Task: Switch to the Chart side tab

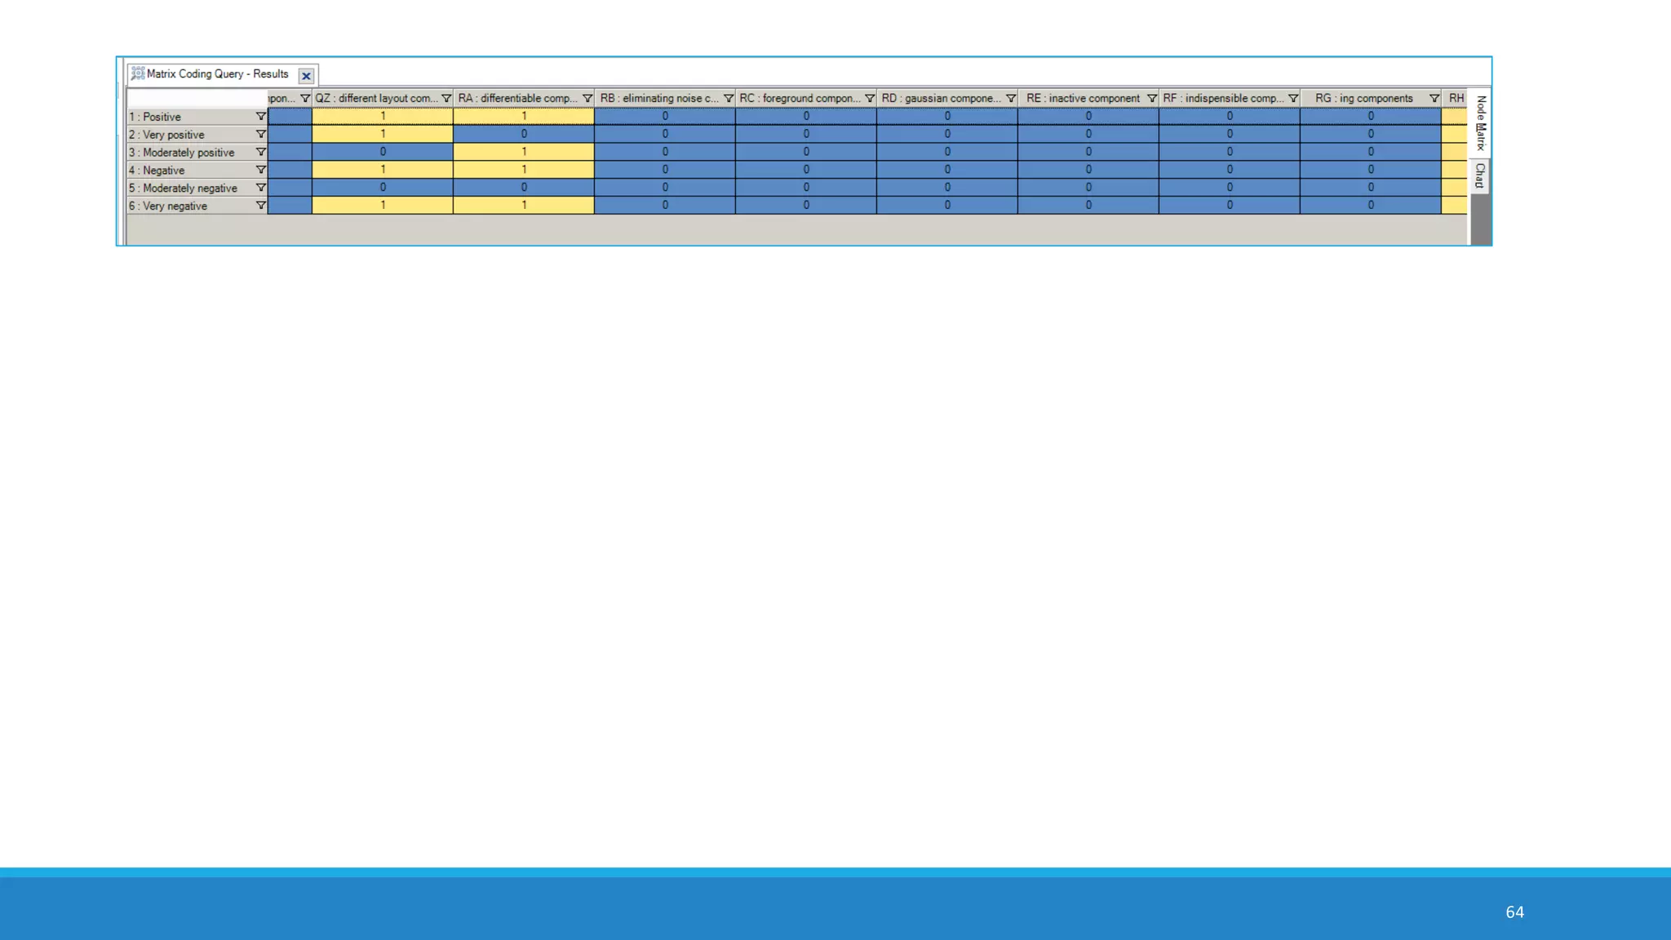Action: [x=1480, y=175]
